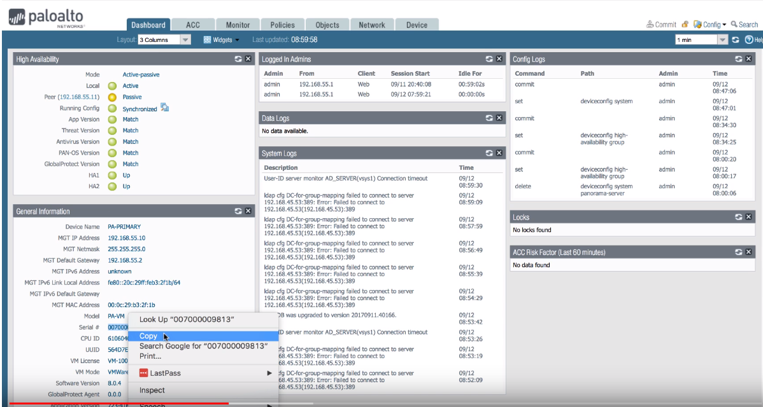The image size is (763, 407).
Task: Choose Copy from the context menu
Action: [x=148, y=336]
